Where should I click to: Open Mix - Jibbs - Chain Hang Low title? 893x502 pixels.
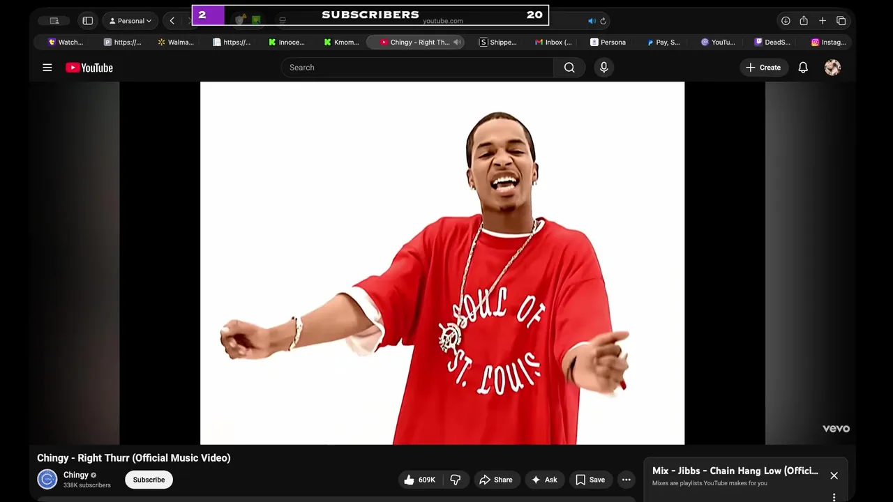coord(735,471)
